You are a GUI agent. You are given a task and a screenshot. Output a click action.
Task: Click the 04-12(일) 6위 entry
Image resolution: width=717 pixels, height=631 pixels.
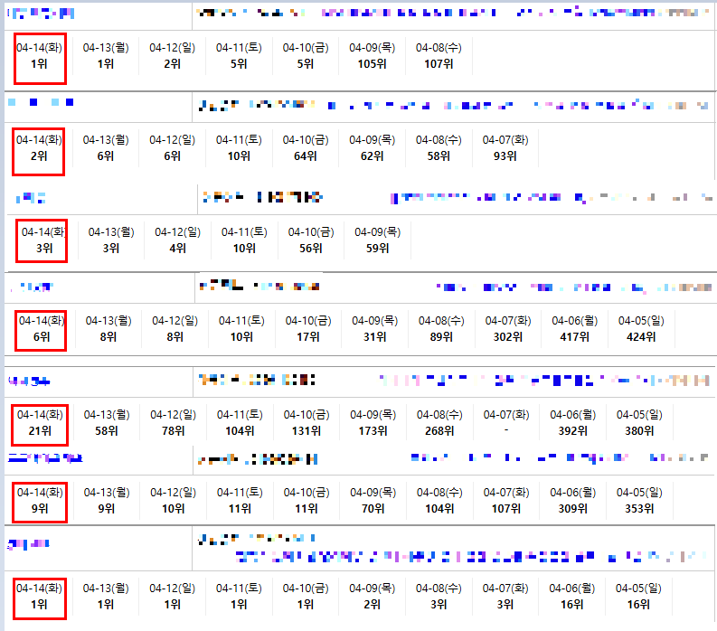point(173,148)
